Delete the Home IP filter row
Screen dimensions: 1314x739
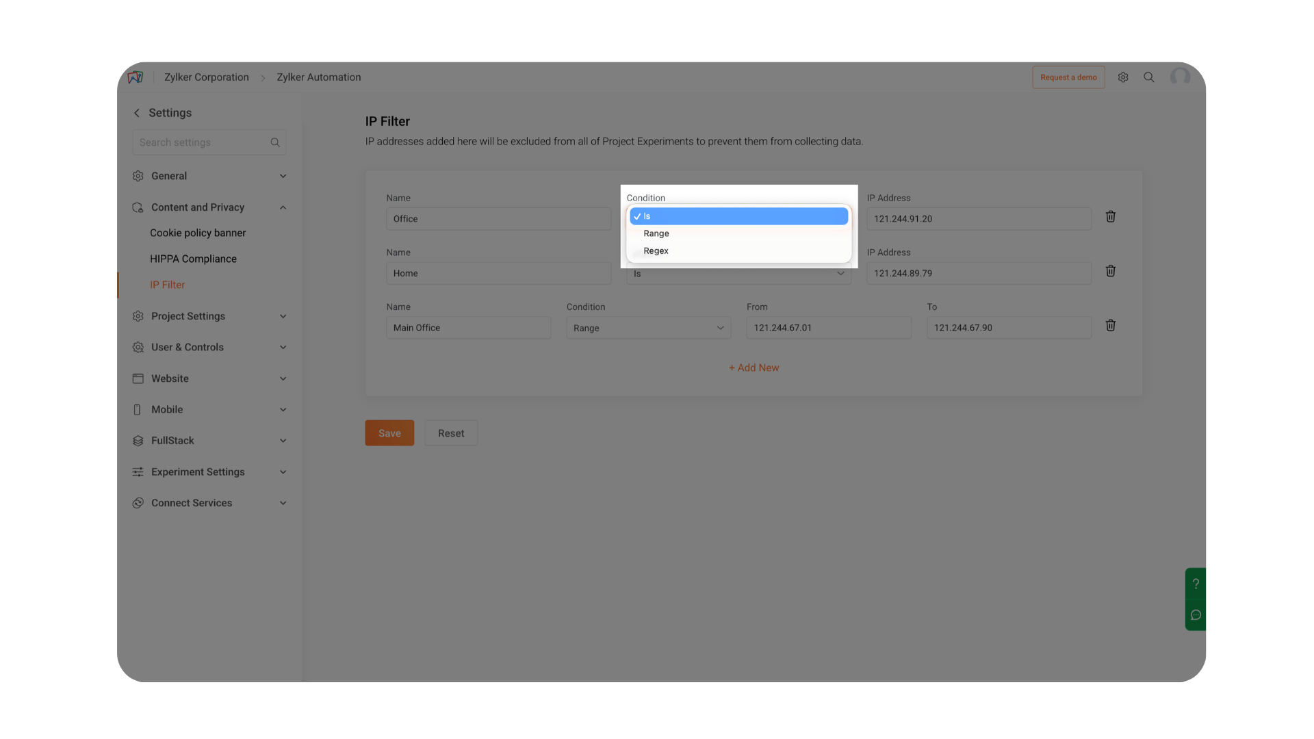1110,271
